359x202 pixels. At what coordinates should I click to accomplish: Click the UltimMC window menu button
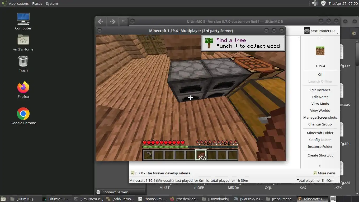point(133,21)
